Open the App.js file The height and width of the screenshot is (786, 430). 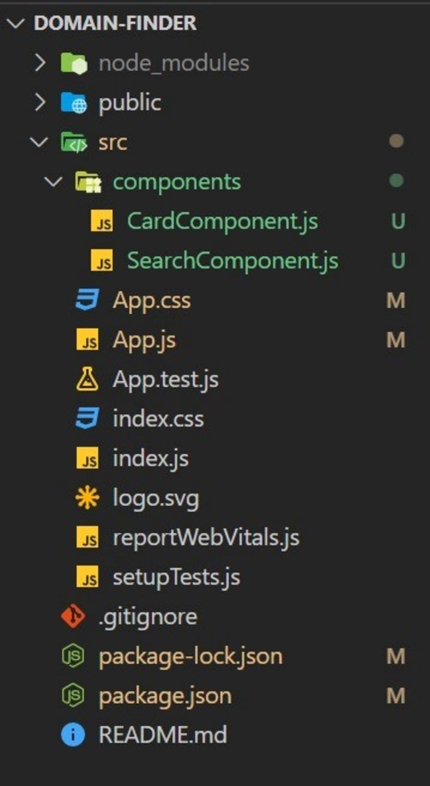[144, 341]
